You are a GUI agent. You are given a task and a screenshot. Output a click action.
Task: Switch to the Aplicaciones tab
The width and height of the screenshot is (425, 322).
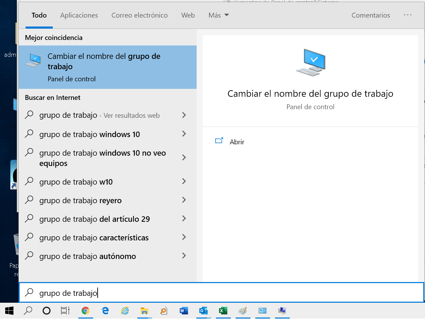[79, 15]
